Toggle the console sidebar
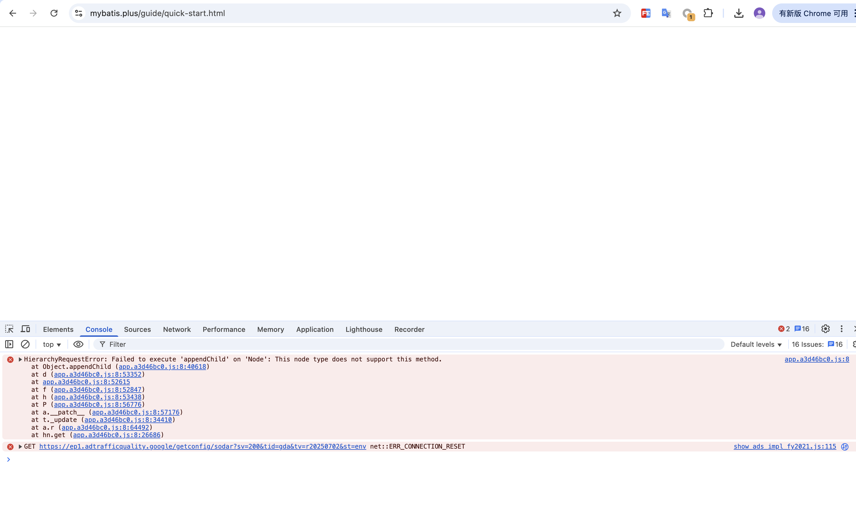Image resolution: width=856 pixels, height=518 pixels. click(9, 344)
